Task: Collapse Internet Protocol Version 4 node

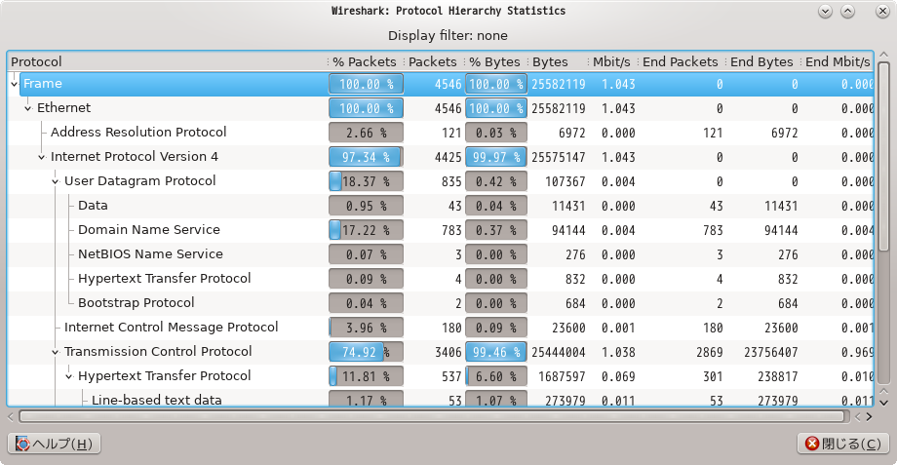Action: pyautogui.click(x=42, y=157)
